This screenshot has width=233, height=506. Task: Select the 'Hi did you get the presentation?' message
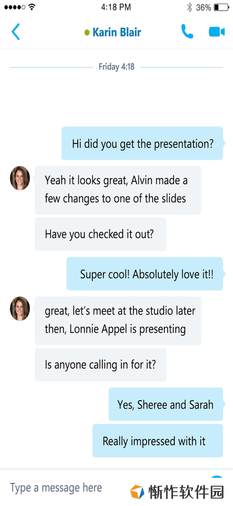click(142, 143)
